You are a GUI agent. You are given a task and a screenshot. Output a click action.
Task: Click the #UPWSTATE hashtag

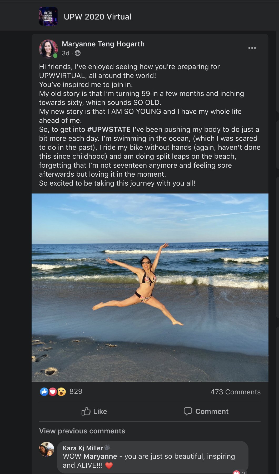click(x=109, y=129)
